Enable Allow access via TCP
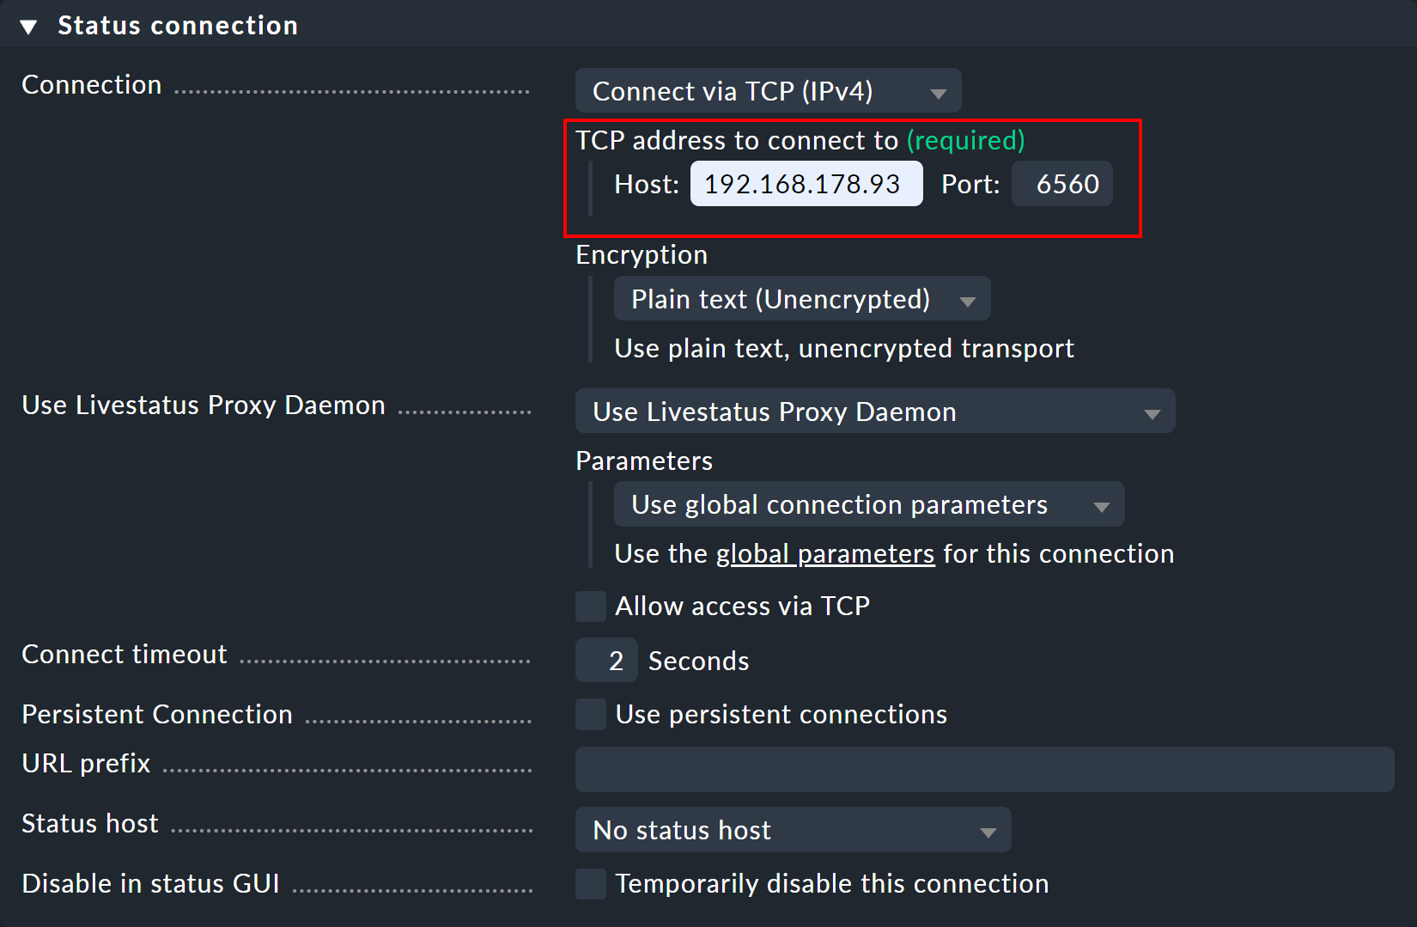Screen dimensions: 1417x927 (590, 606)
